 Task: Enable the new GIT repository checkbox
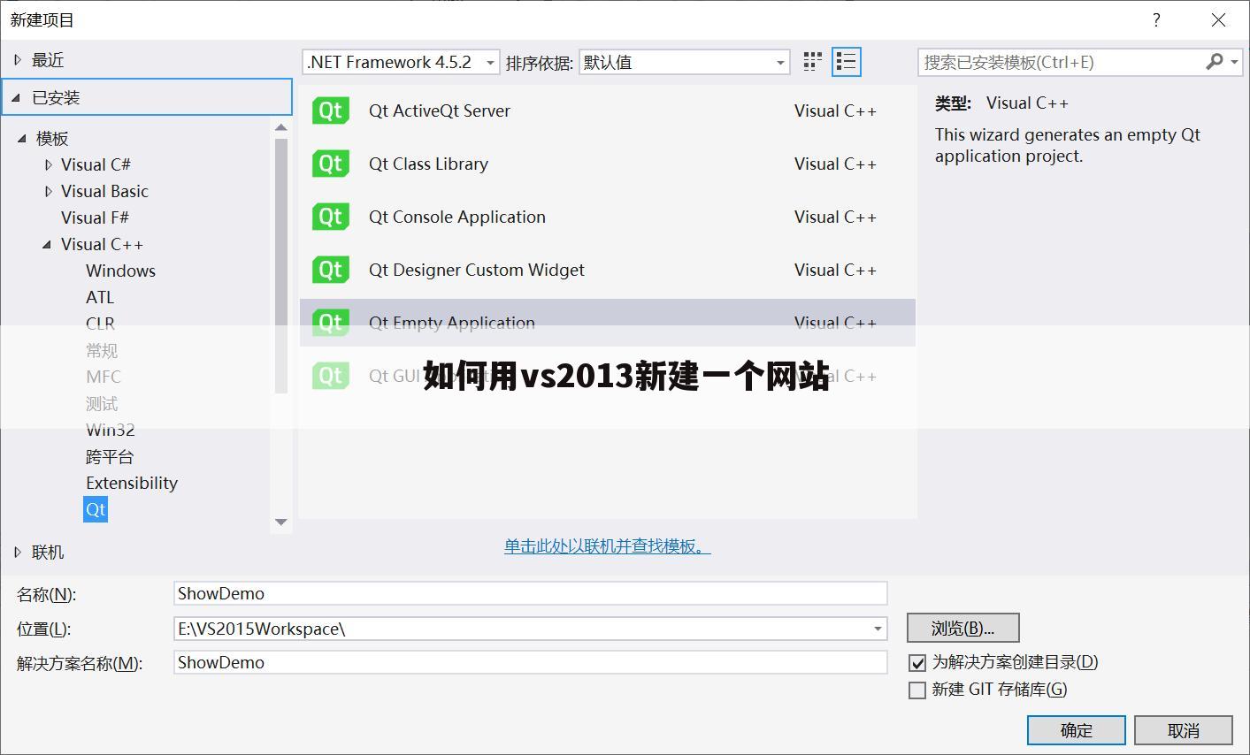[918, 690]
